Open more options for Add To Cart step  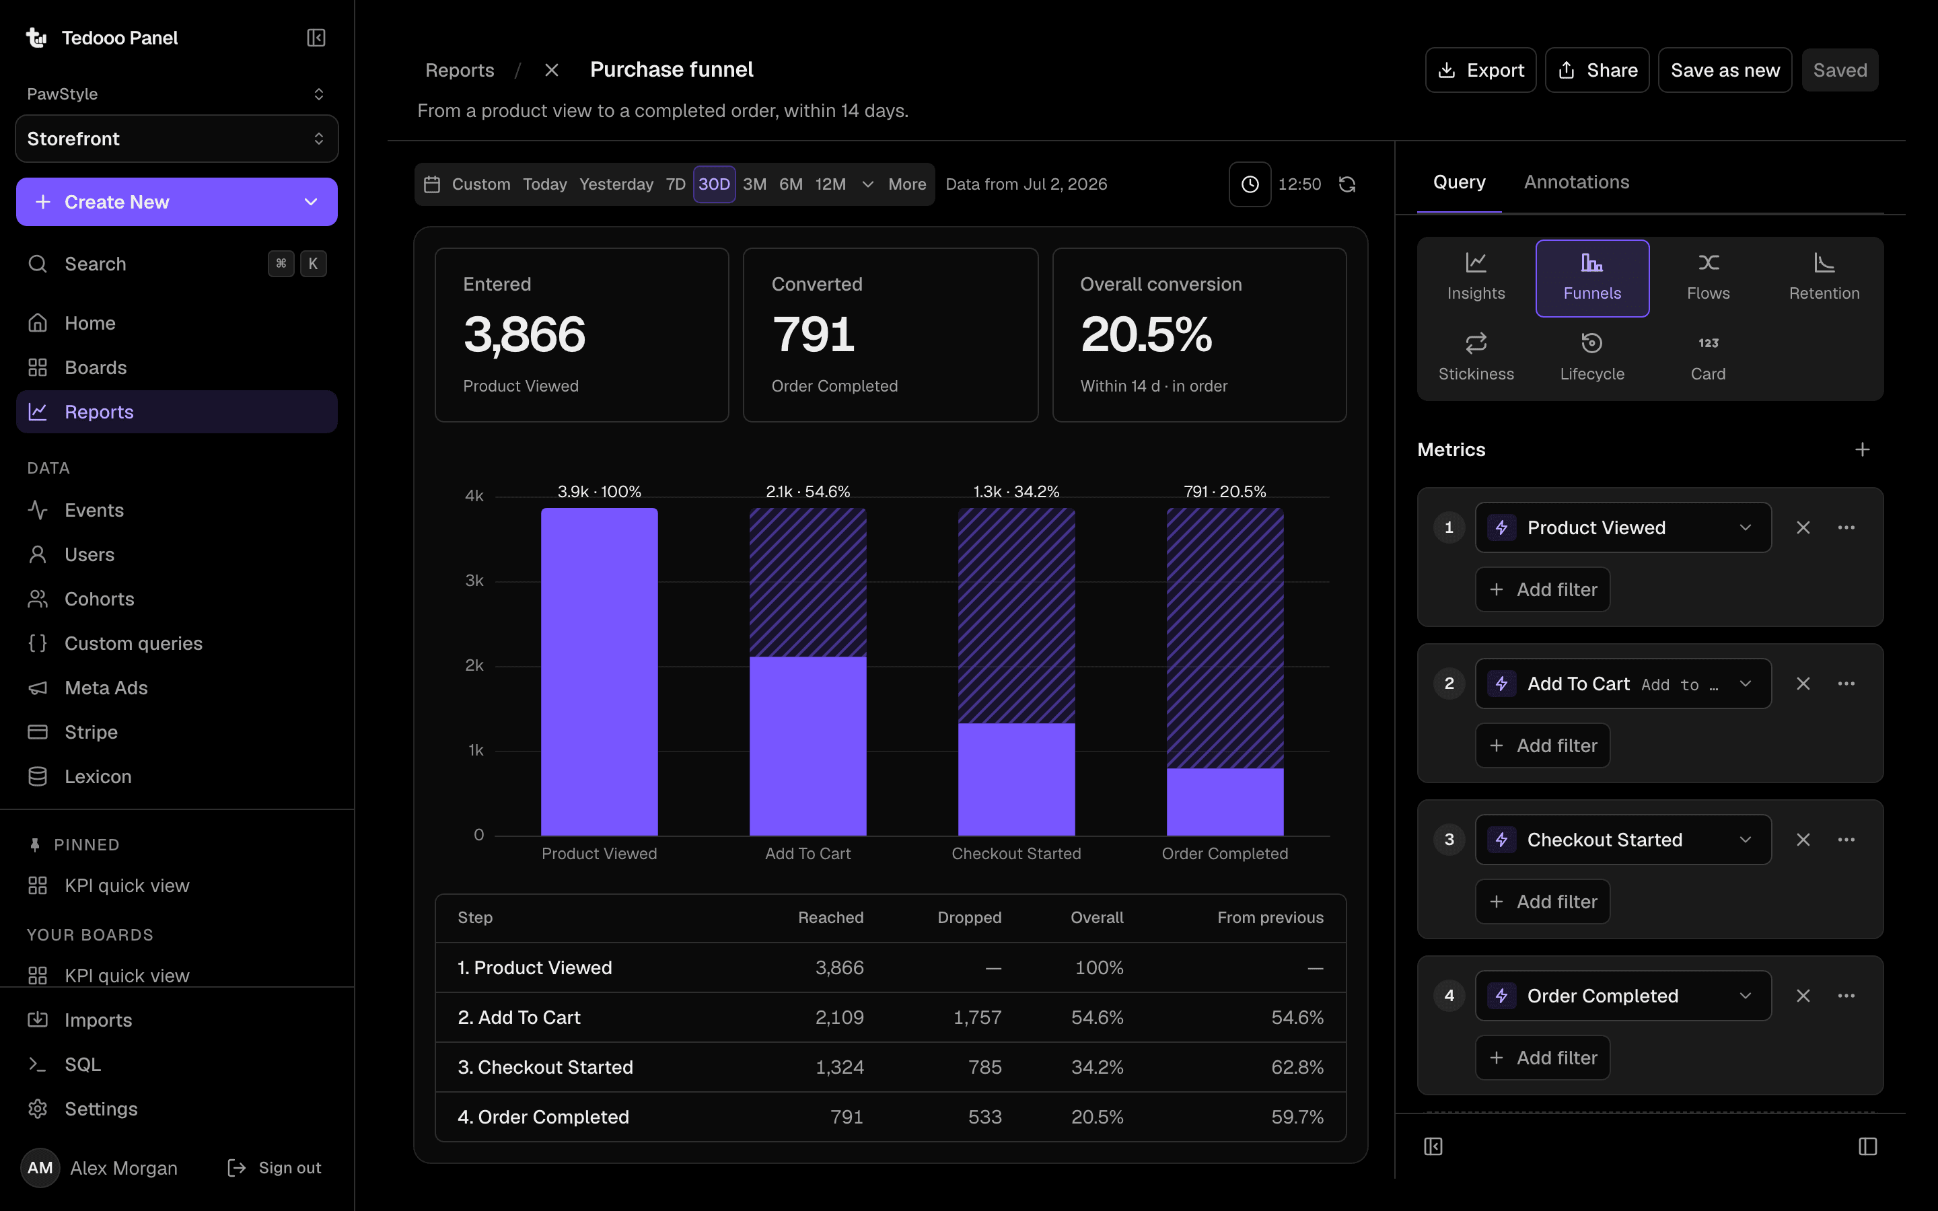(x=1846, y=684)
